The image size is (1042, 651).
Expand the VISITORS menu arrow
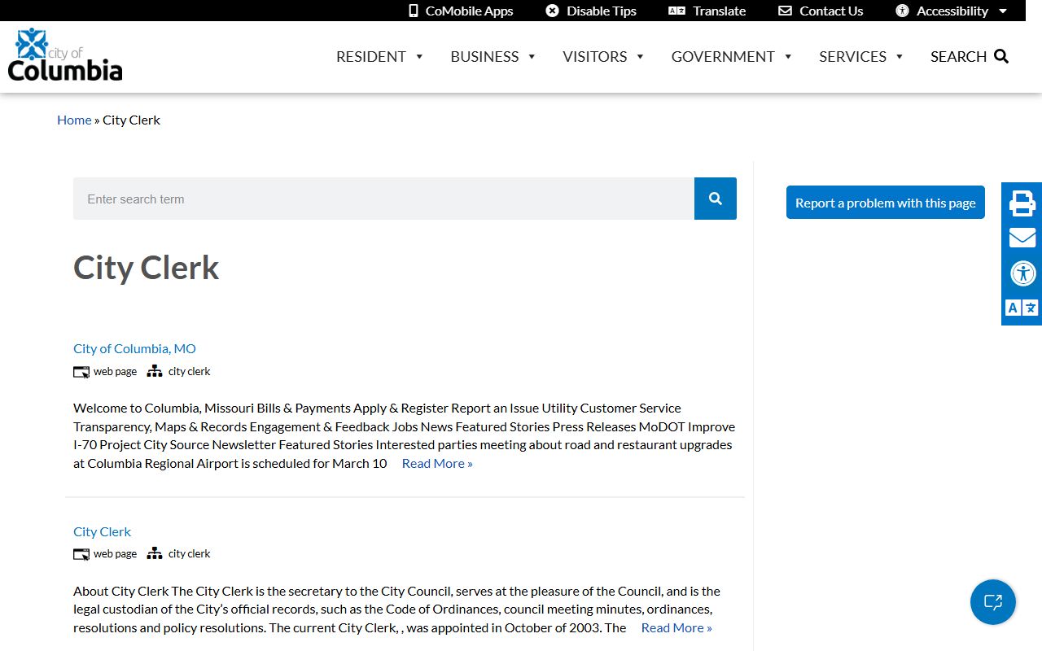click(640, 57)
